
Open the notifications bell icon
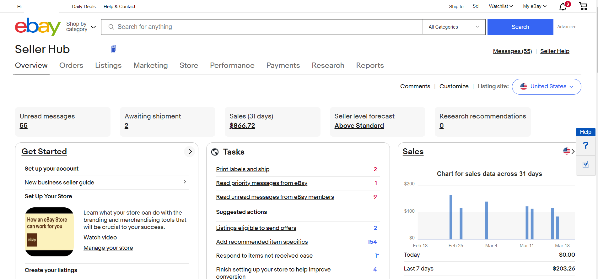pos(563,7)
